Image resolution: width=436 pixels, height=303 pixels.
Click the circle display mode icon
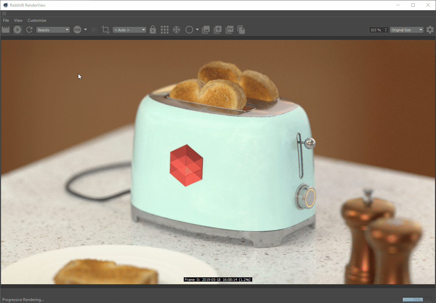[x=189, y=30]
